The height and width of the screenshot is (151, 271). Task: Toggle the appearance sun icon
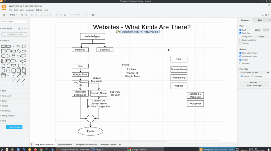[269, 5]
